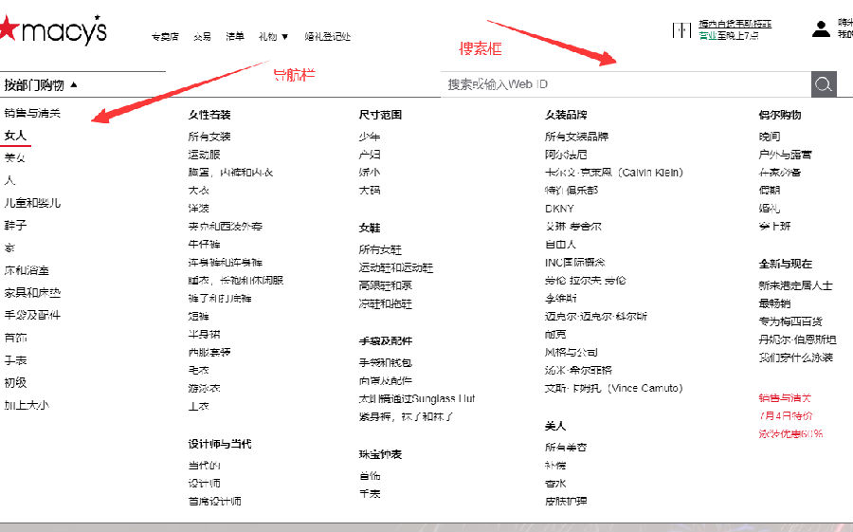Open 清单 in top menu
This screenshot has width=853, height=532.
pyautogui.click(x=235, y=36)
